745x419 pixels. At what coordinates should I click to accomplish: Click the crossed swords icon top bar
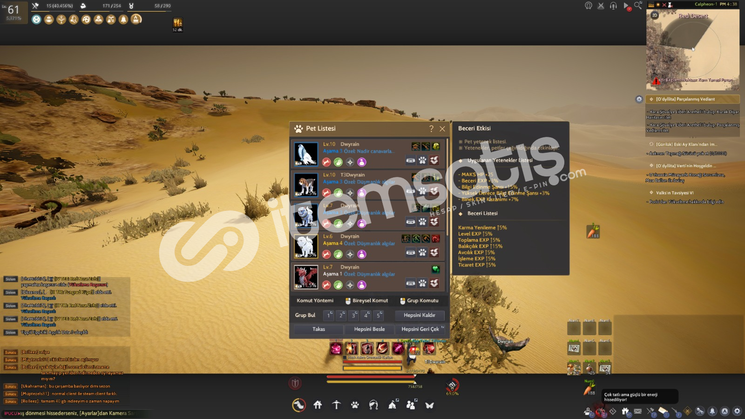click(x=601, y=6)
